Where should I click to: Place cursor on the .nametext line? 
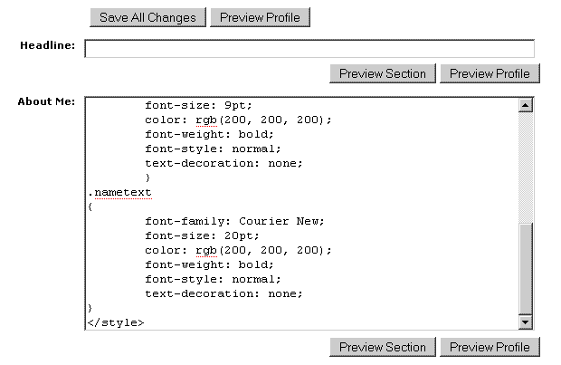(x=119, y=192)
